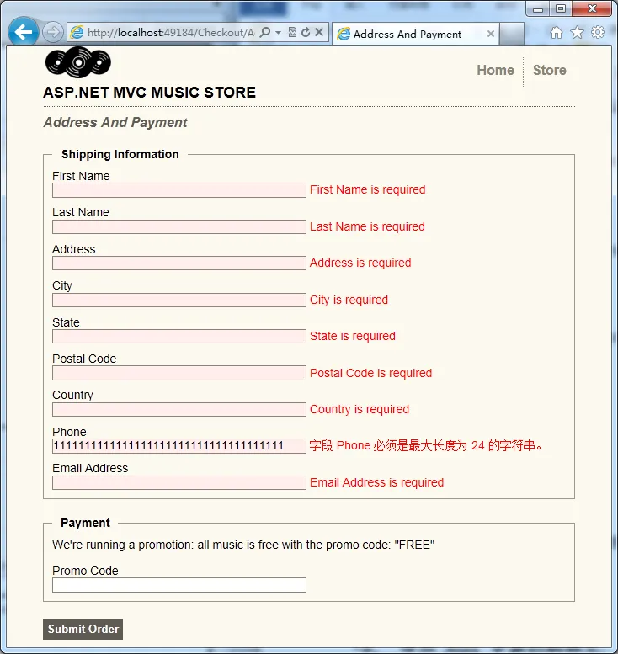Click the Submit Order button
Image resolution: width=618 pixels, height=654 pixels.
tap(83, 629)
